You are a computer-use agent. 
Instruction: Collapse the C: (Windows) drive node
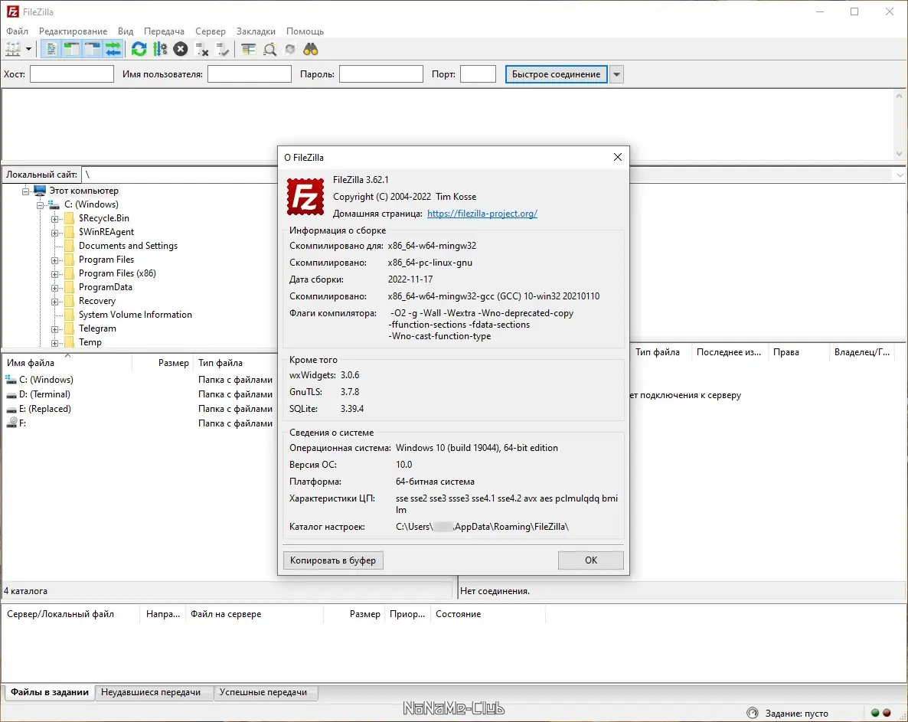[40, 205]
